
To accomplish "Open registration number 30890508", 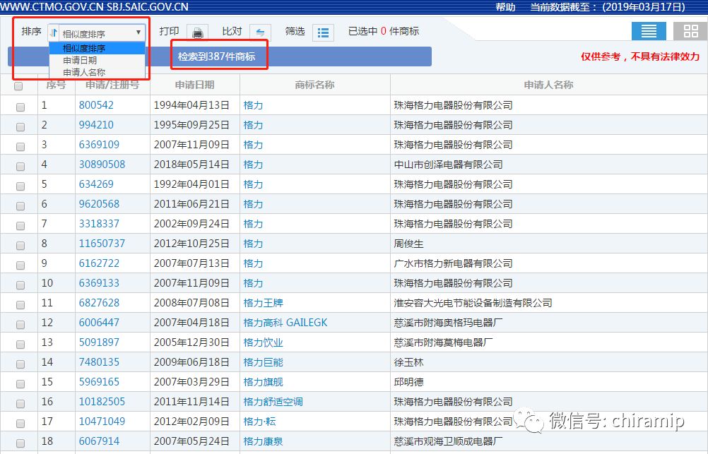I will pos(102,165).
